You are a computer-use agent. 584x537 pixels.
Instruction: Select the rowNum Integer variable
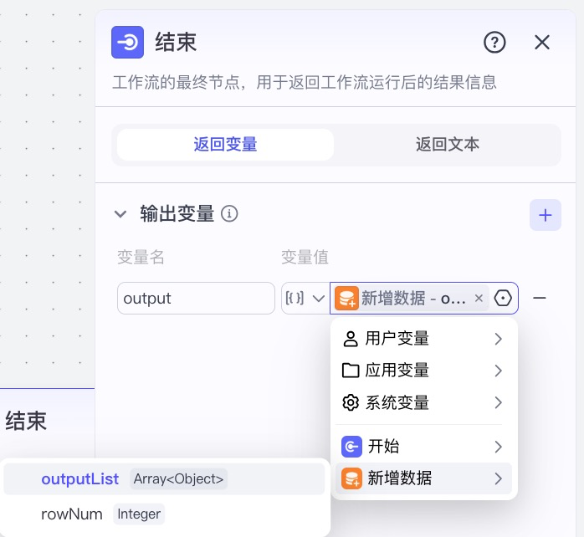click(164, 514)
